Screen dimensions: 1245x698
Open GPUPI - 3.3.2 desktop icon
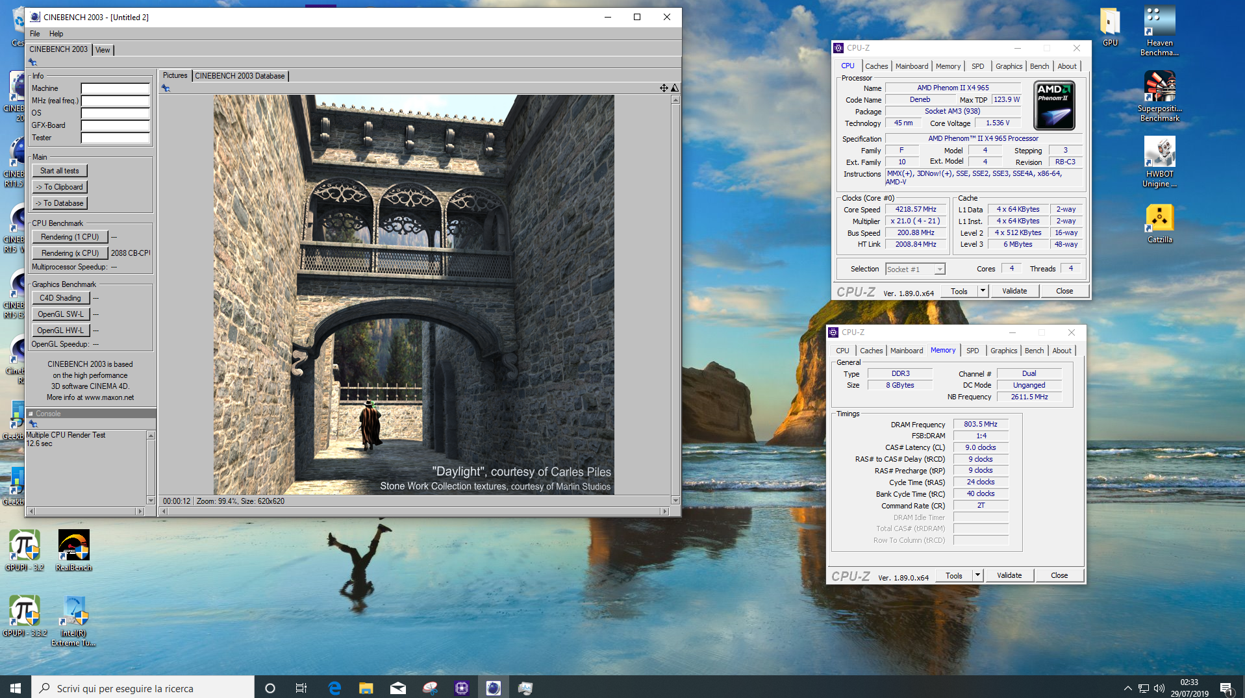[x=25, y=616]
